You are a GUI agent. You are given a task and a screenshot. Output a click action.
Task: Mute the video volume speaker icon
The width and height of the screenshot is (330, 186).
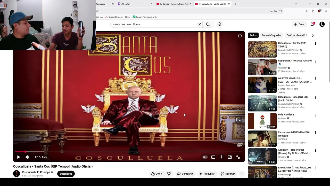click(27, 157)
